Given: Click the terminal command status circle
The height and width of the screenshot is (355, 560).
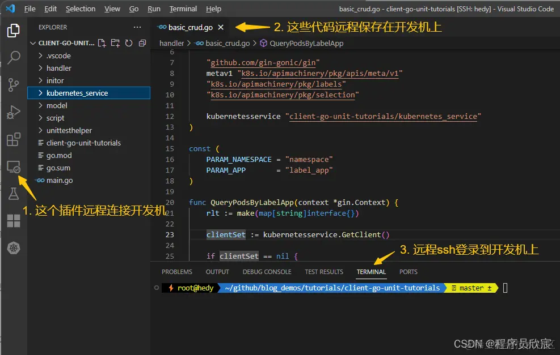Looking at the screenshot, I should tap(157, 288).
